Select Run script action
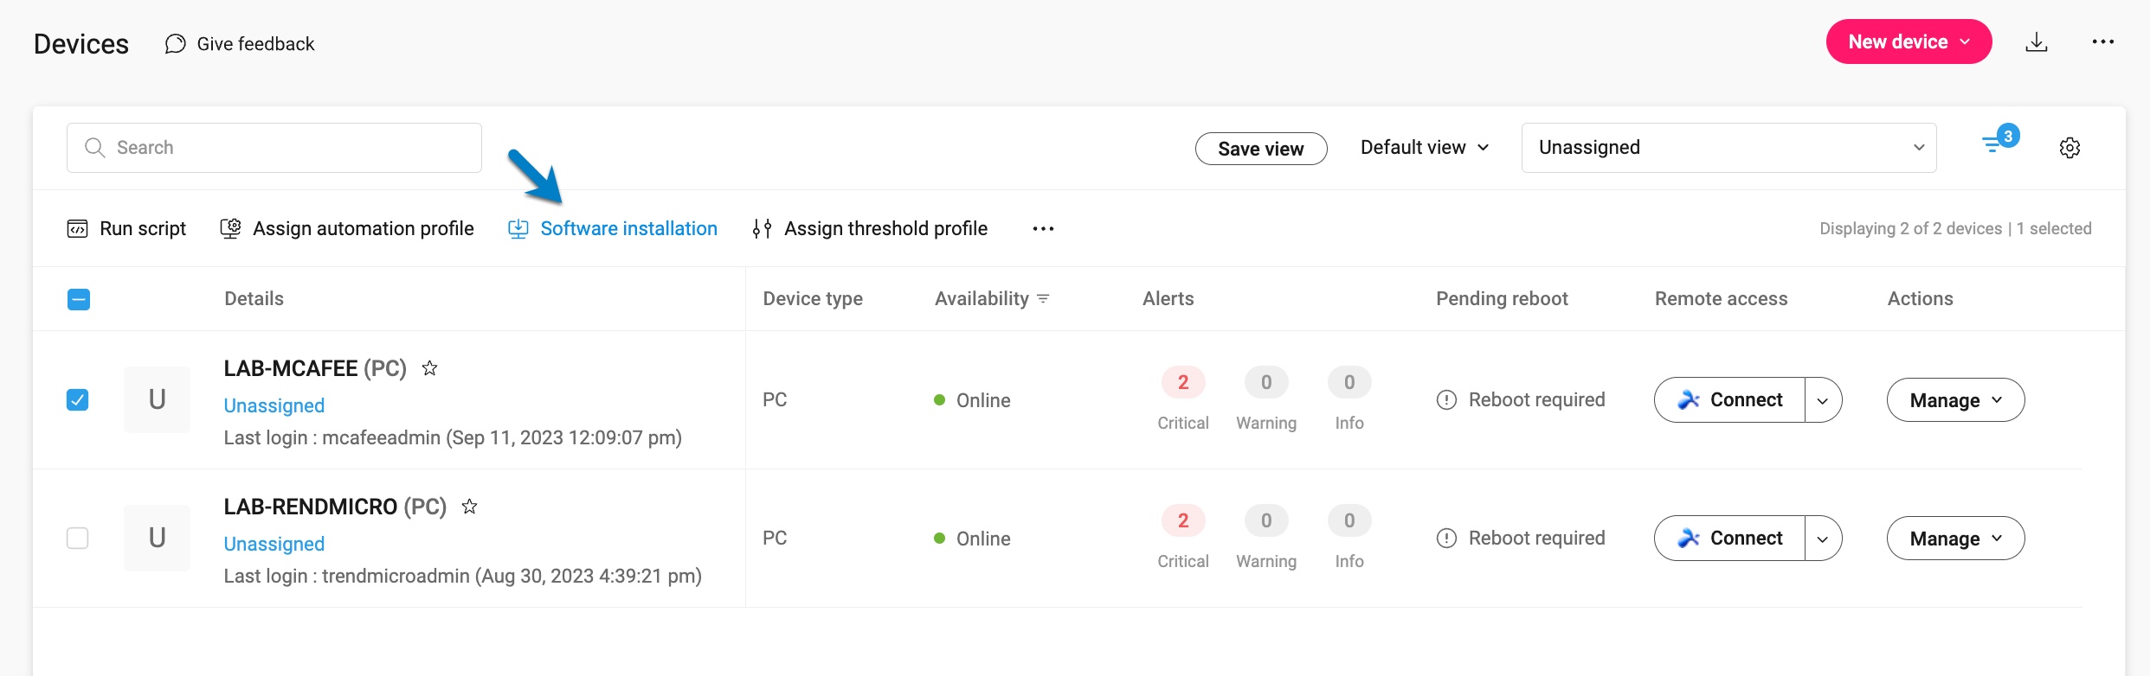This screenshot has width=2150, height=676. click(x=126, y=229)
